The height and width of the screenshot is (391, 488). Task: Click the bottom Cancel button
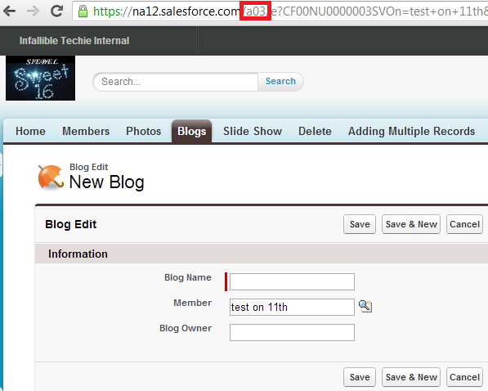pos(464,377)
